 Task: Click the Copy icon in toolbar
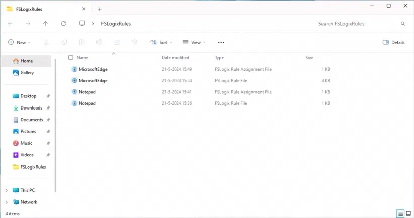click(x=64, y=42)
